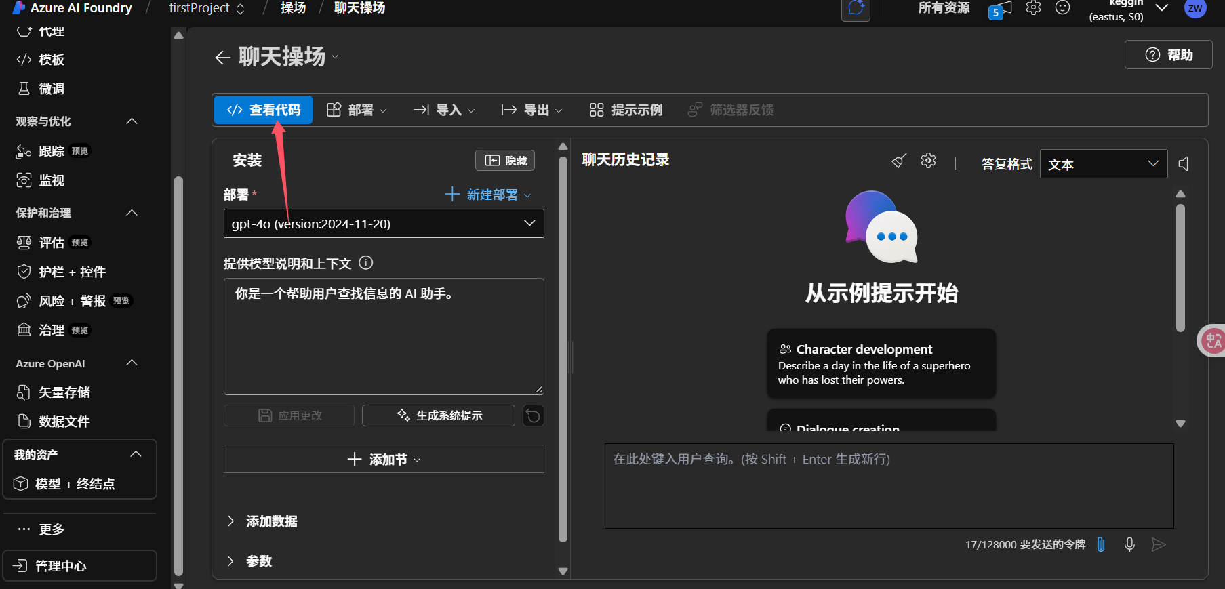Open 评估 preview in sidebar
Viewport: 1225px width, 589px height.
(53, 243)
